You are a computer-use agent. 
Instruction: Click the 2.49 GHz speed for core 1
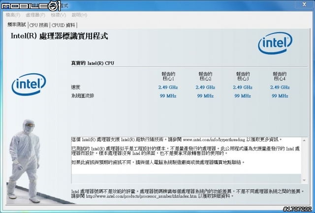[x=168, y=88]
